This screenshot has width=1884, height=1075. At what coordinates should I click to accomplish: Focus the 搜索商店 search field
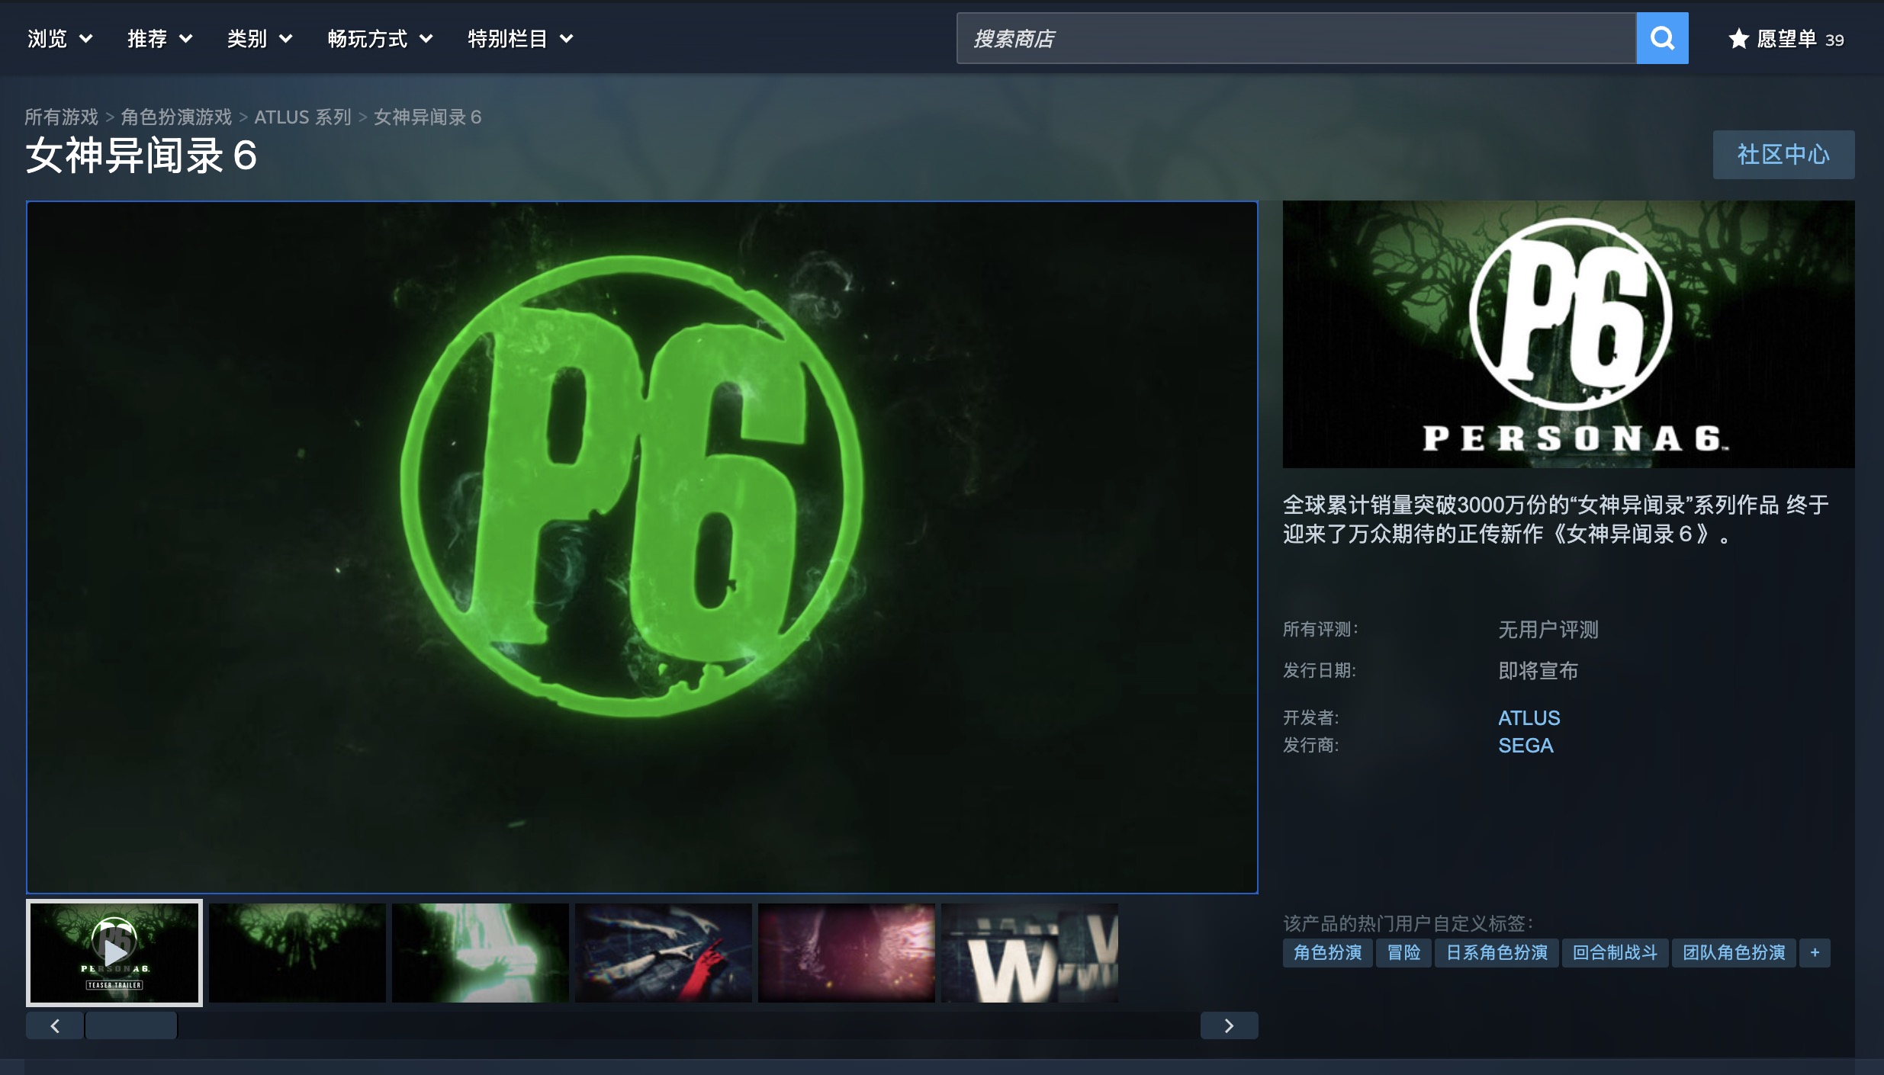pos(1297,38)
